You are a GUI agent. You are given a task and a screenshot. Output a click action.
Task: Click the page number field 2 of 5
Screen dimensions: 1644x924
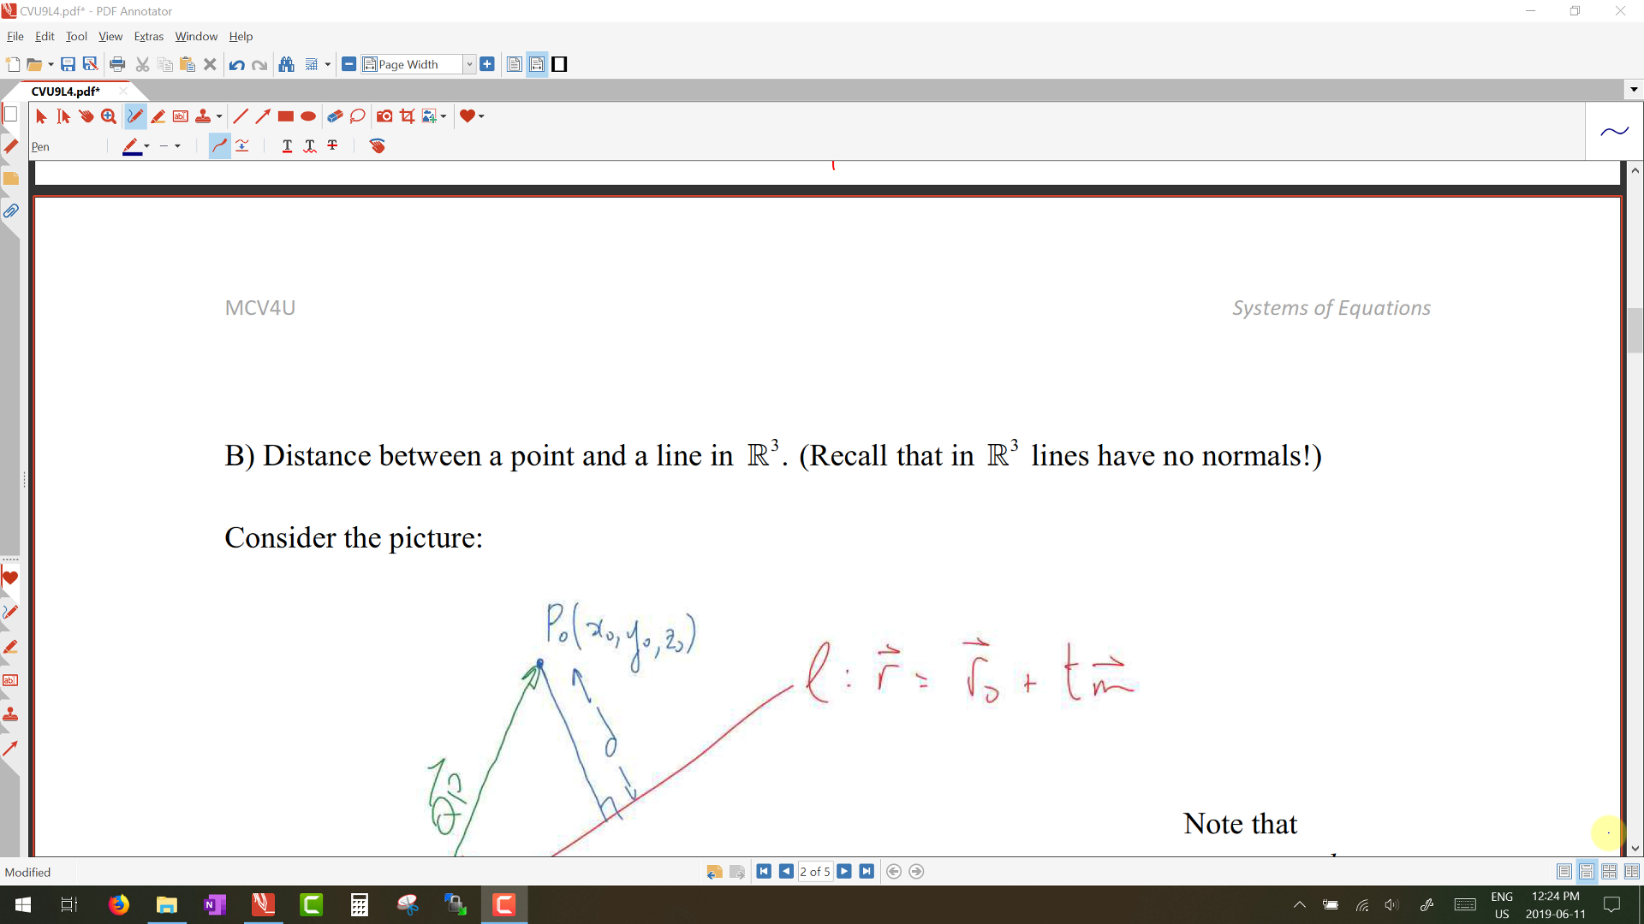click(x=814, y=872)
